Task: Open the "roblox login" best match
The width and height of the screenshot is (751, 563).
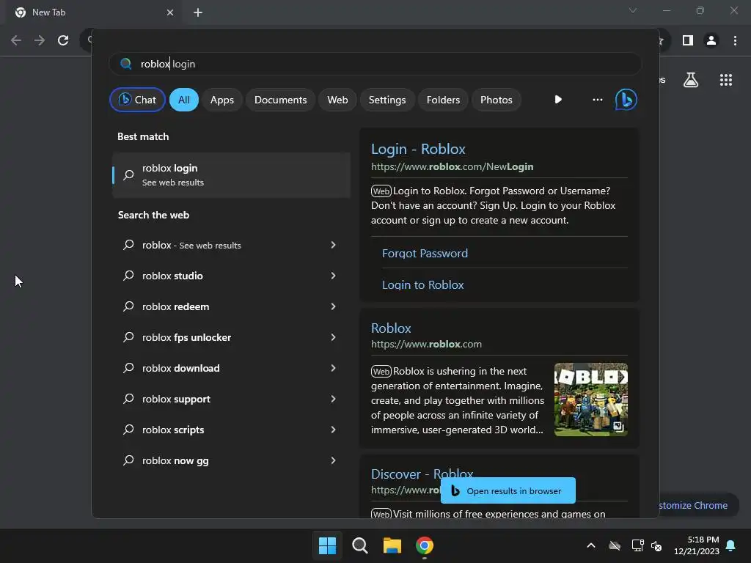Action: click(x=231, y=174)
